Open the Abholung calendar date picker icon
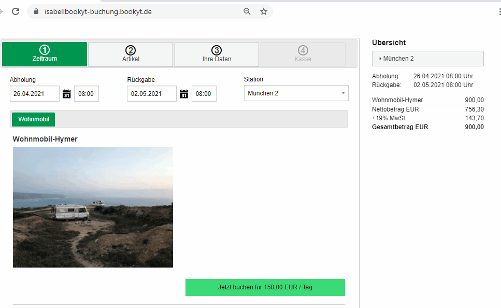 pyautogui.click(x=66, y=93)
